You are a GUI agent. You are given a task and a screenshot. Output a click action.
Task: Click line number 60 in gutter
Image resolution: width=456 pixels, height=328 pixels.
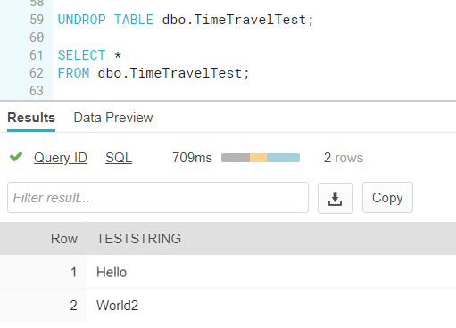tap(37, 37)
